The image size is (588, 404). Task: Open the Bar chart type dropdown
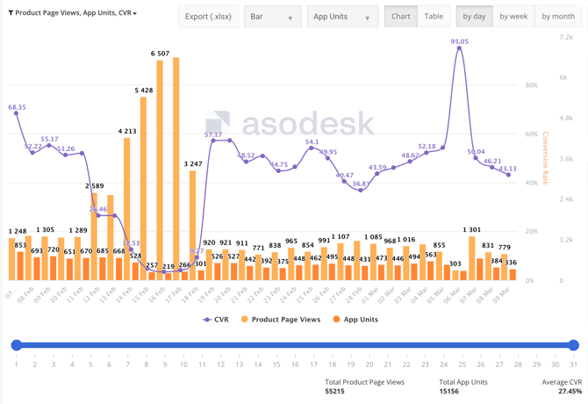(x=272, y=17)
